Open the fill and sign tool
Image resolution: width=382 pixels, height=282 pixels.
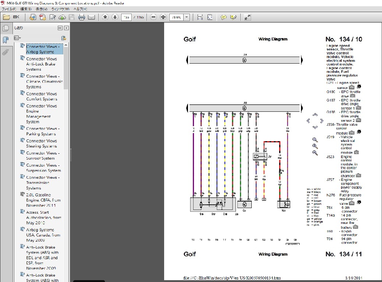click(53, 17)
